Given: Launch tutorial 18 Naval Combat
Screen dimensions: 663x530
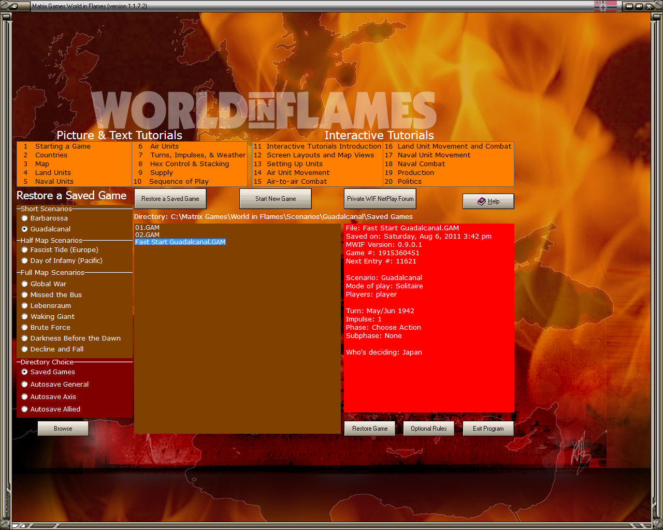Looking at the screenshot, I should (x=415, y=164).
